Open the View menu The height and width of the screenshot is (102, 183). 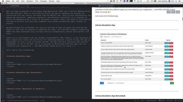[x=23, y=1]
